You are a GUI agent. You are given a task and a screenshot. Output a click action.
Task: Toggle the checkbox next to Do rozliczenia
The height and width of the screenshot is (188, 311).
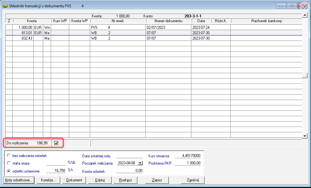56,143
